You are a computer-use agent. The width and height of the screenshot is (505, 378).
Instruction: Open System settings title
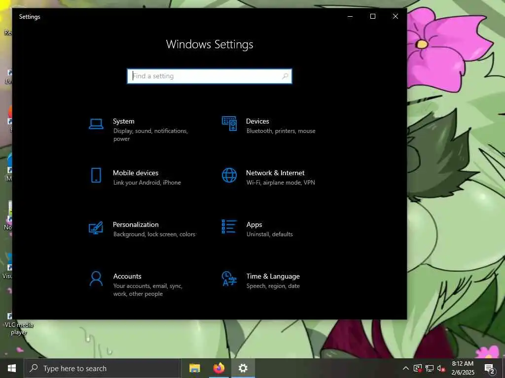click(124, 121)
